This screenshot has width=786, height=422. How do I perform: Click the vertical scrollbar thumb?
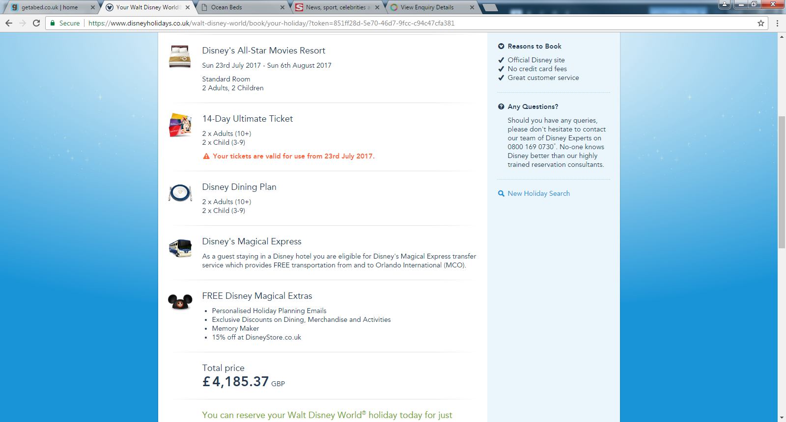[782, 182]
